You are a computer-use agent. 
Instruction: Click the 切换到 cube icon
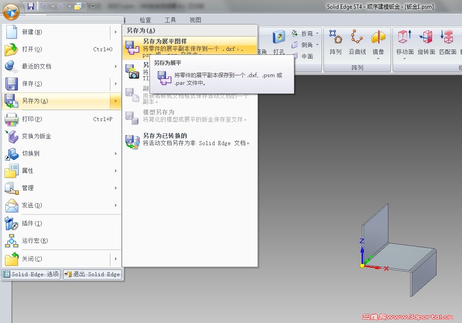pos(11,153)
